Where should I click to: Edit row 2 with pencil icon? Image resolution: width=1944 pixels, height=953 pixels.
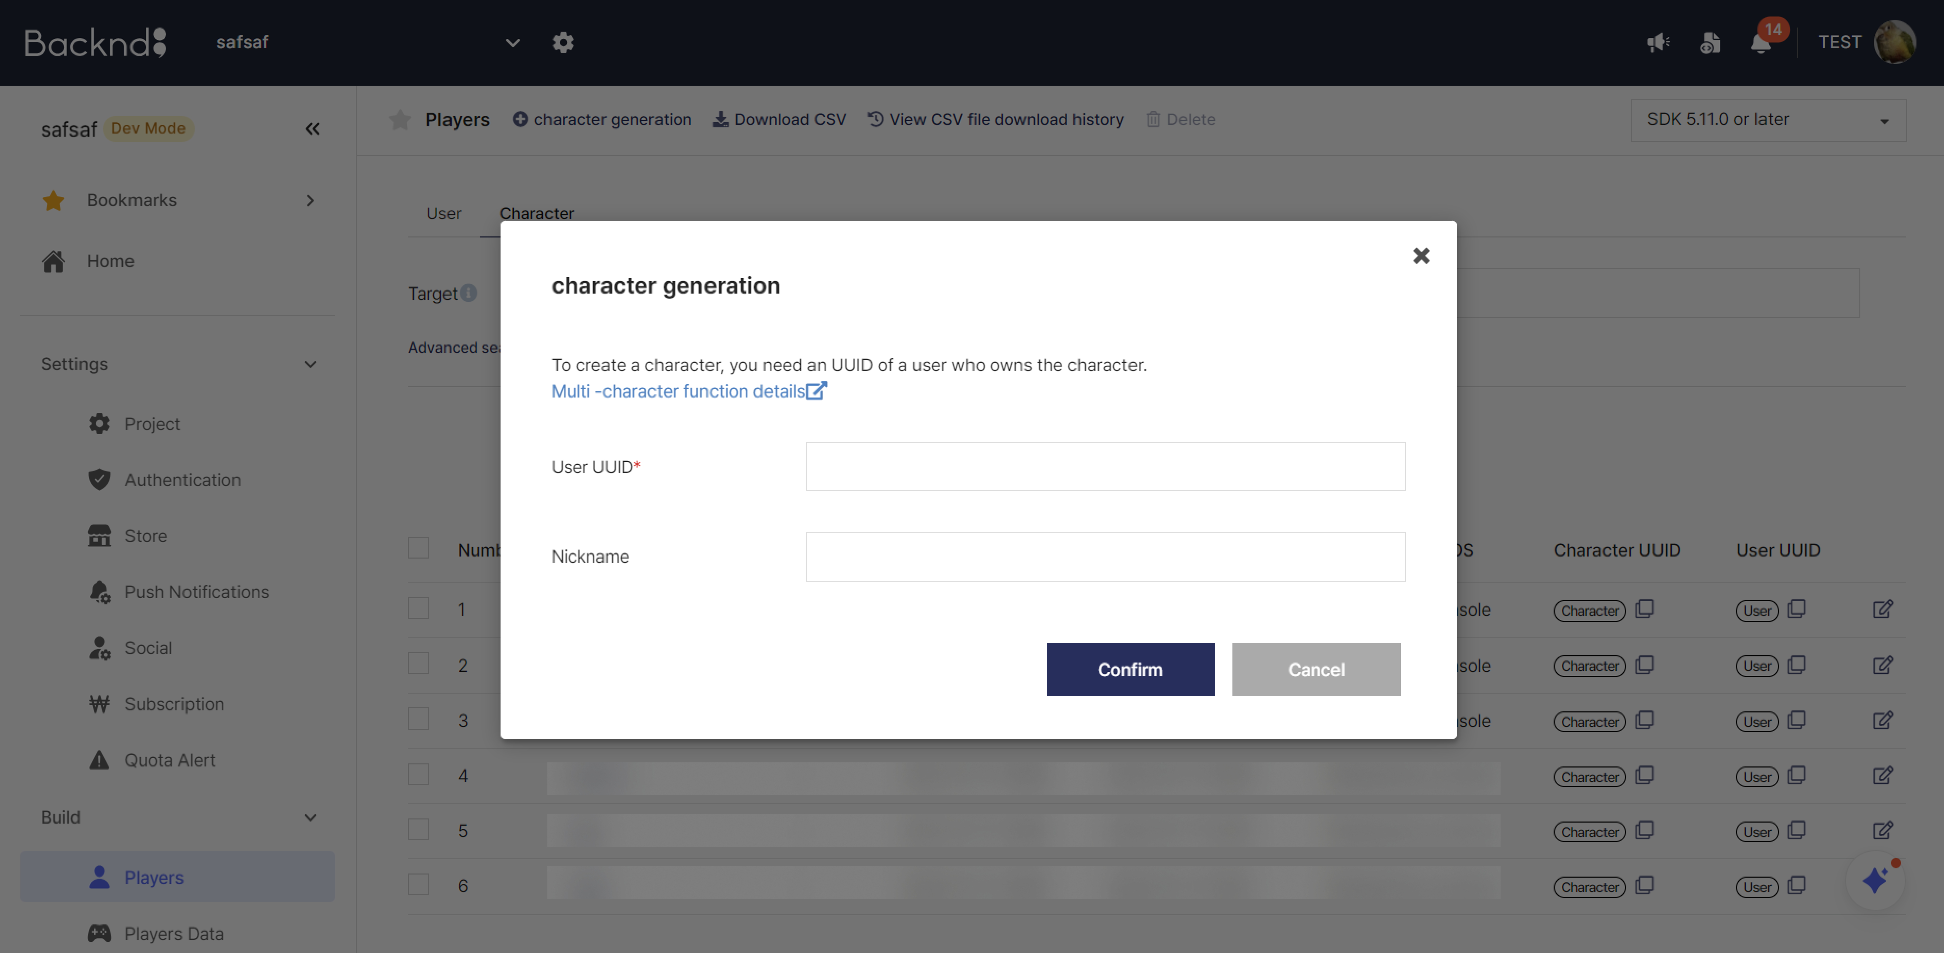pyautogui.click(x=1883, y=665)
